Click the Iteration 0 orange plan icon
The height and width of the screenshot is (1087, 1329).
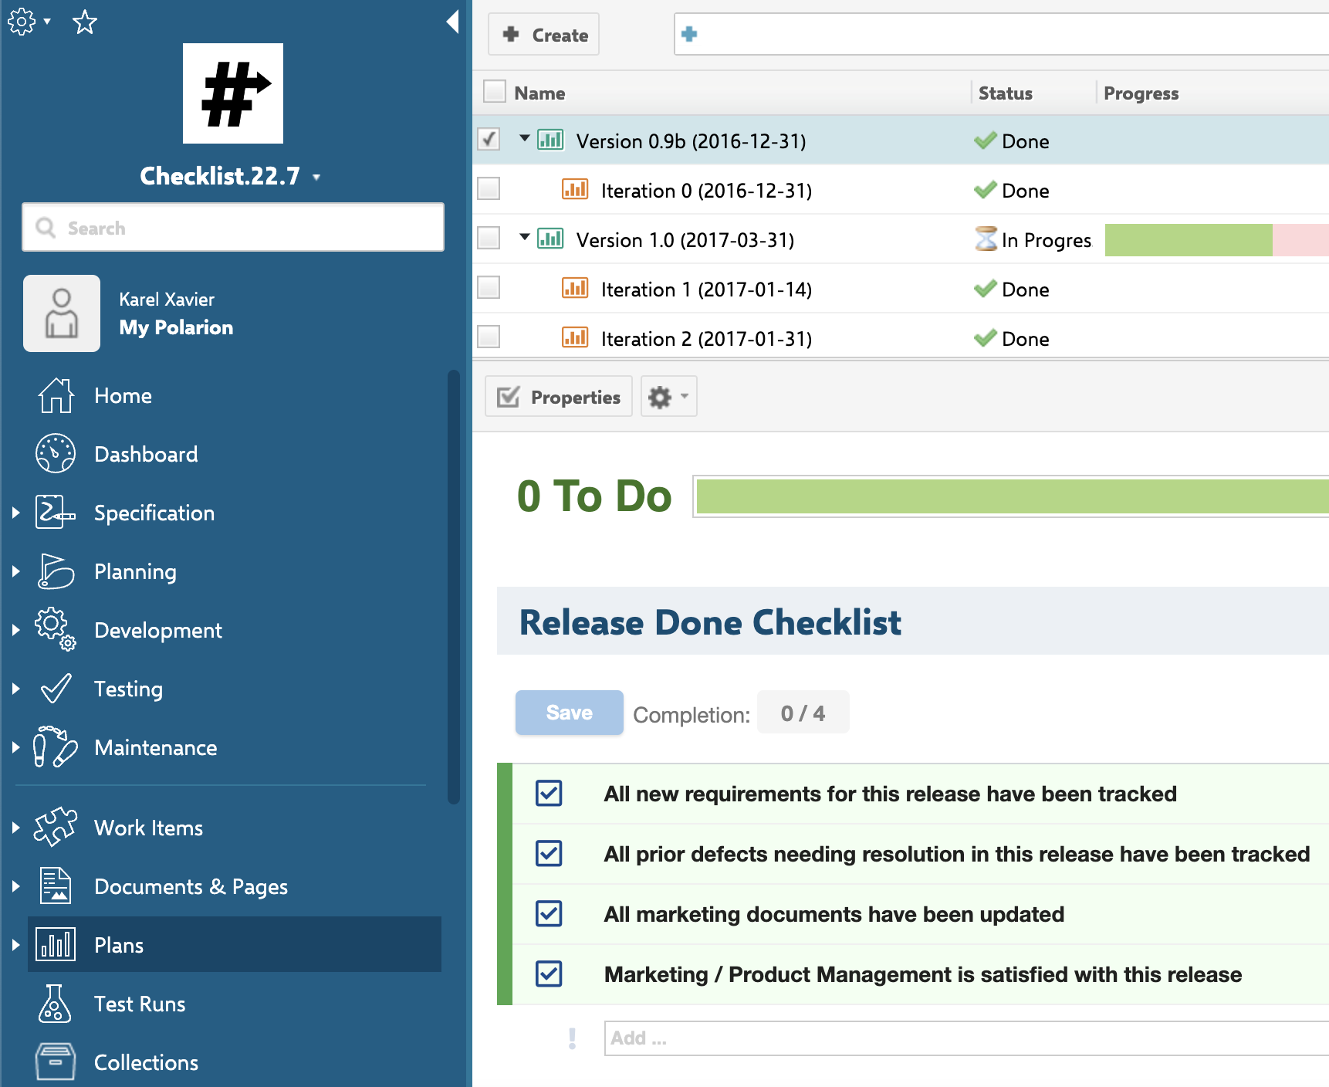(575, 189)
